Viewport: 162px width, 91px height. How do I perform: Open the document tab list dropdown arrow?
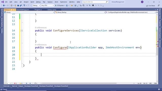[155, 10]
